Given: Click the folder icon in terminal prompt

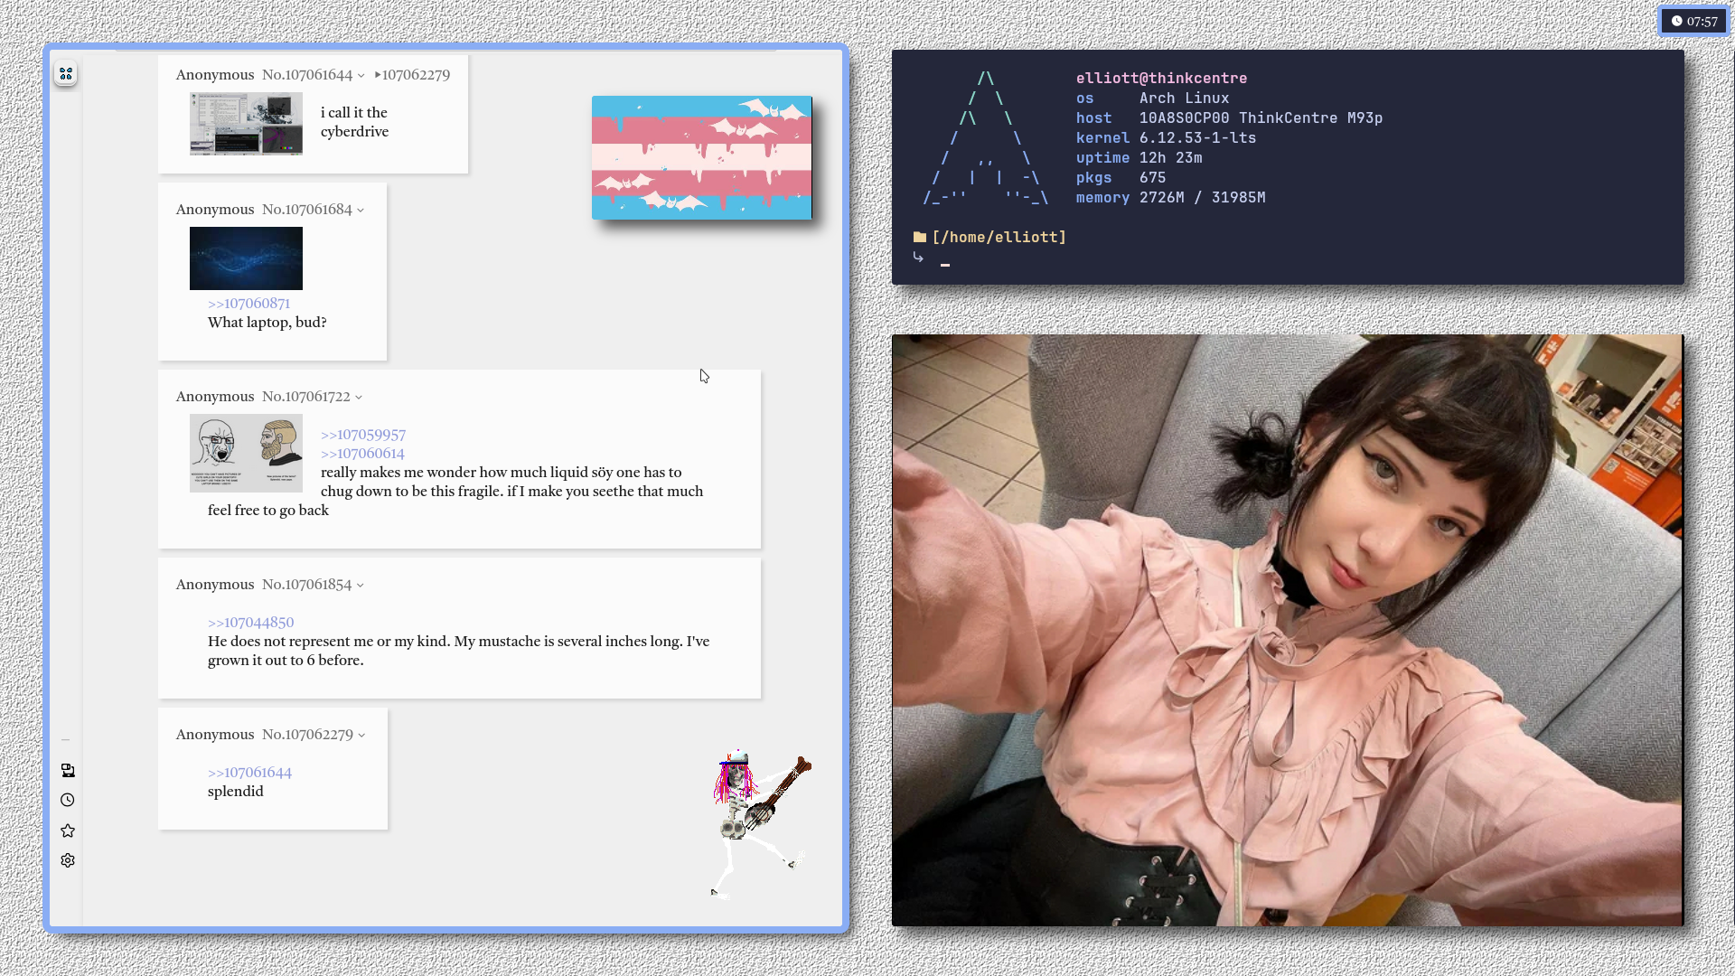Looking at the screenshot, I should point(920,237).
